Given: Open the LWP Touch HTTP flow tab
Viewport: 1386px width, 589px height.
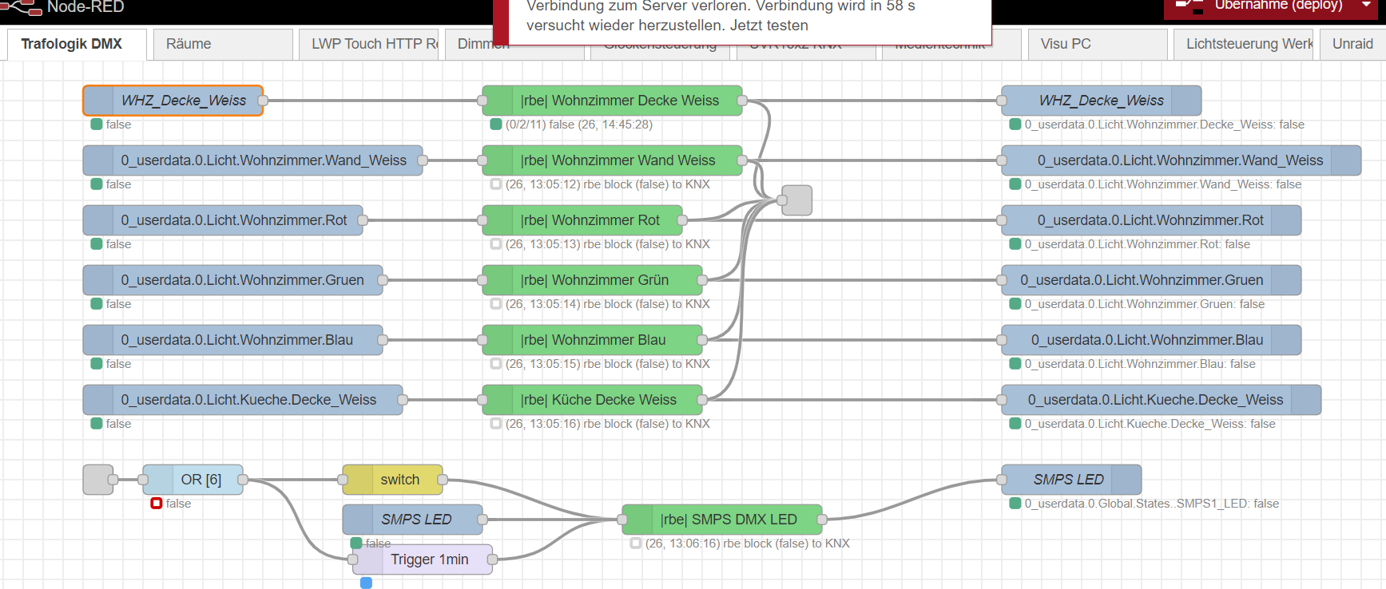Looking at the screenshot, I should pos(369,44).
